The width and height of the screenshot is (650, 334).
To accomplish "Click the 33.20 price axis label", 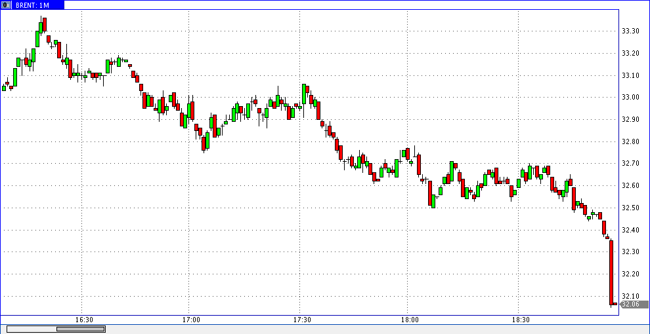I will click(x=630, y=53).
